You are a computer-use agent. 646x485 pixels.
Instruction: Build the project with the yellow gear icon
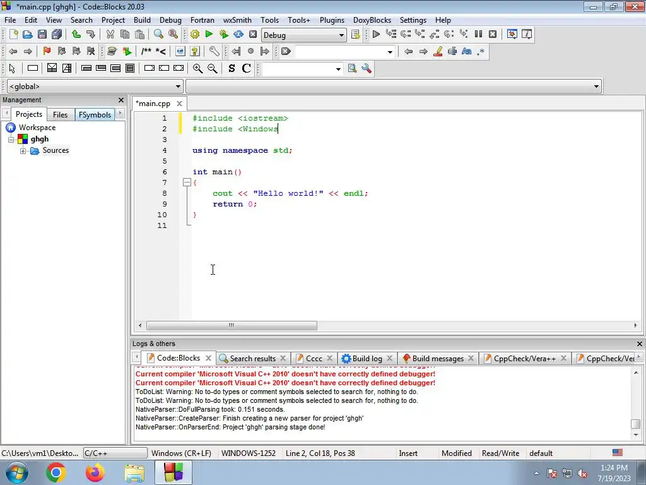coord(194,34)
